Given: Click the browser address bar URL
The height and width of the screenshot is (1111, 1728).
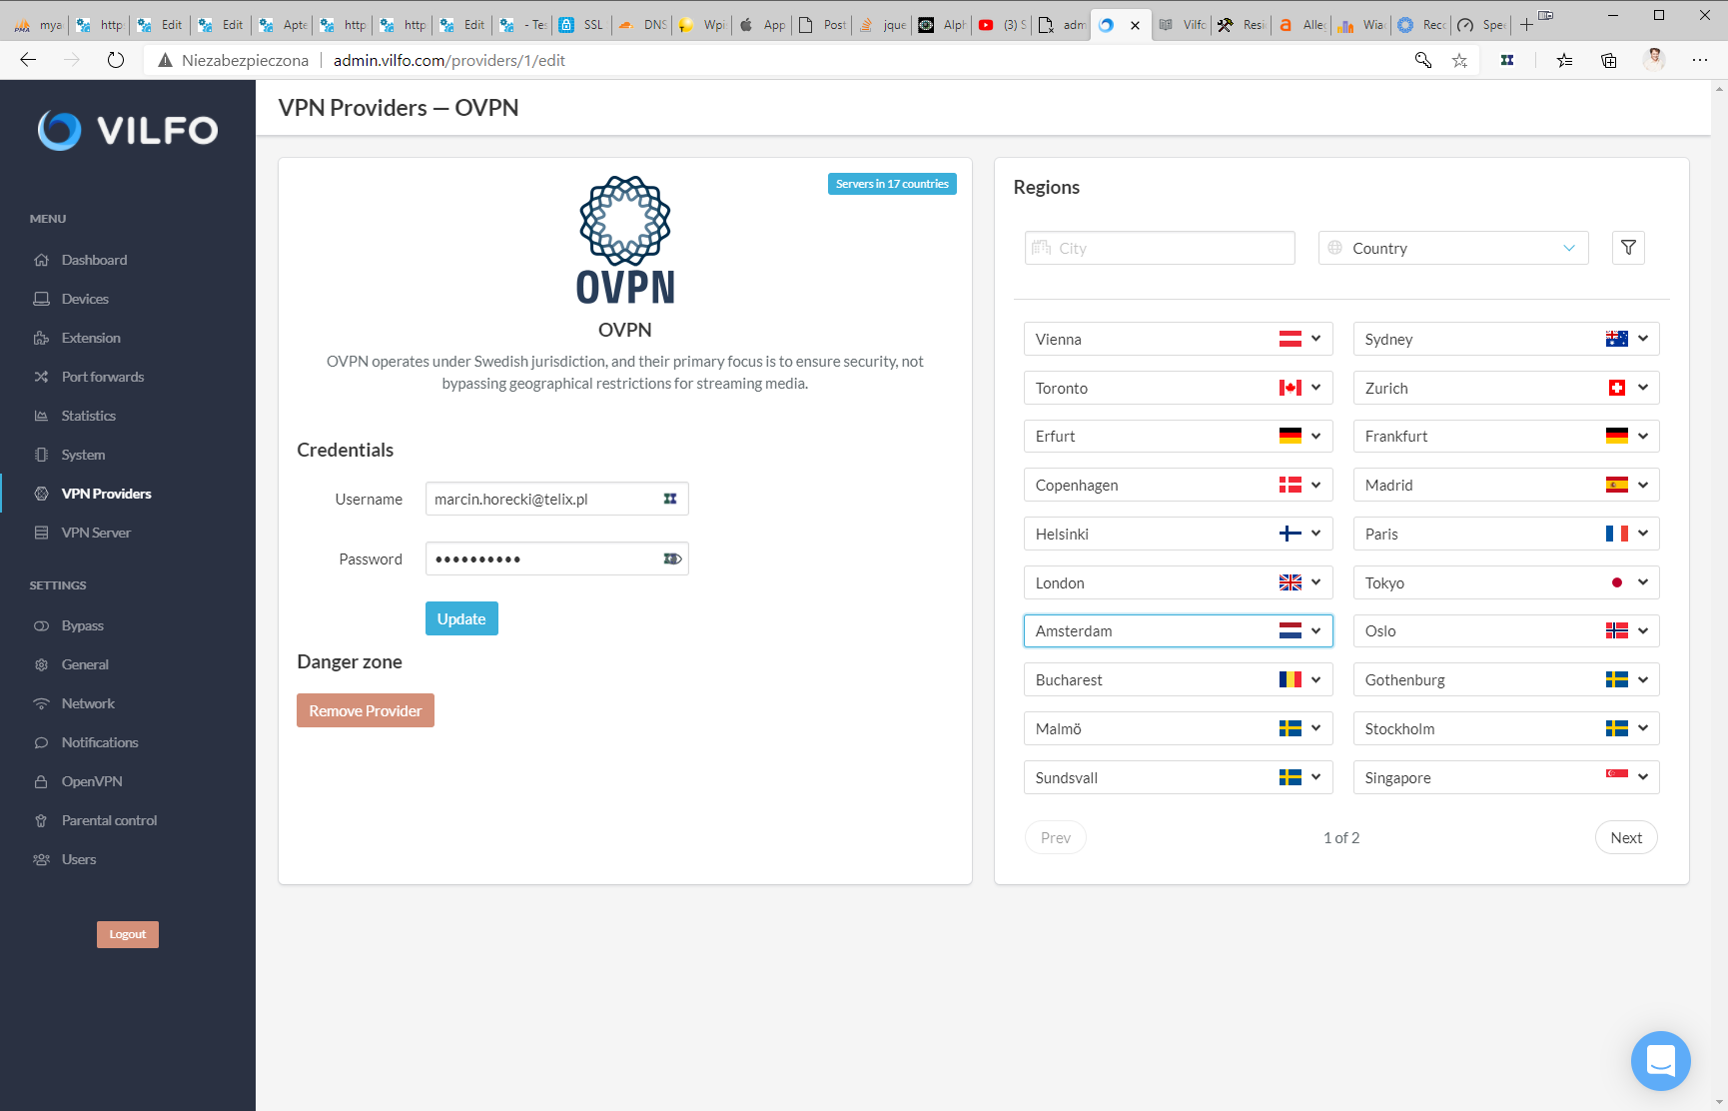Looking at the screenshot, I should pos(449,60).
